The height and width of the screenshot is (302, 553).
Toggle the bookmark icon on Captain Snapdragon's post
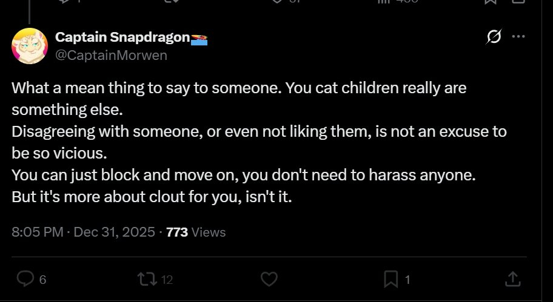(391, 278)
